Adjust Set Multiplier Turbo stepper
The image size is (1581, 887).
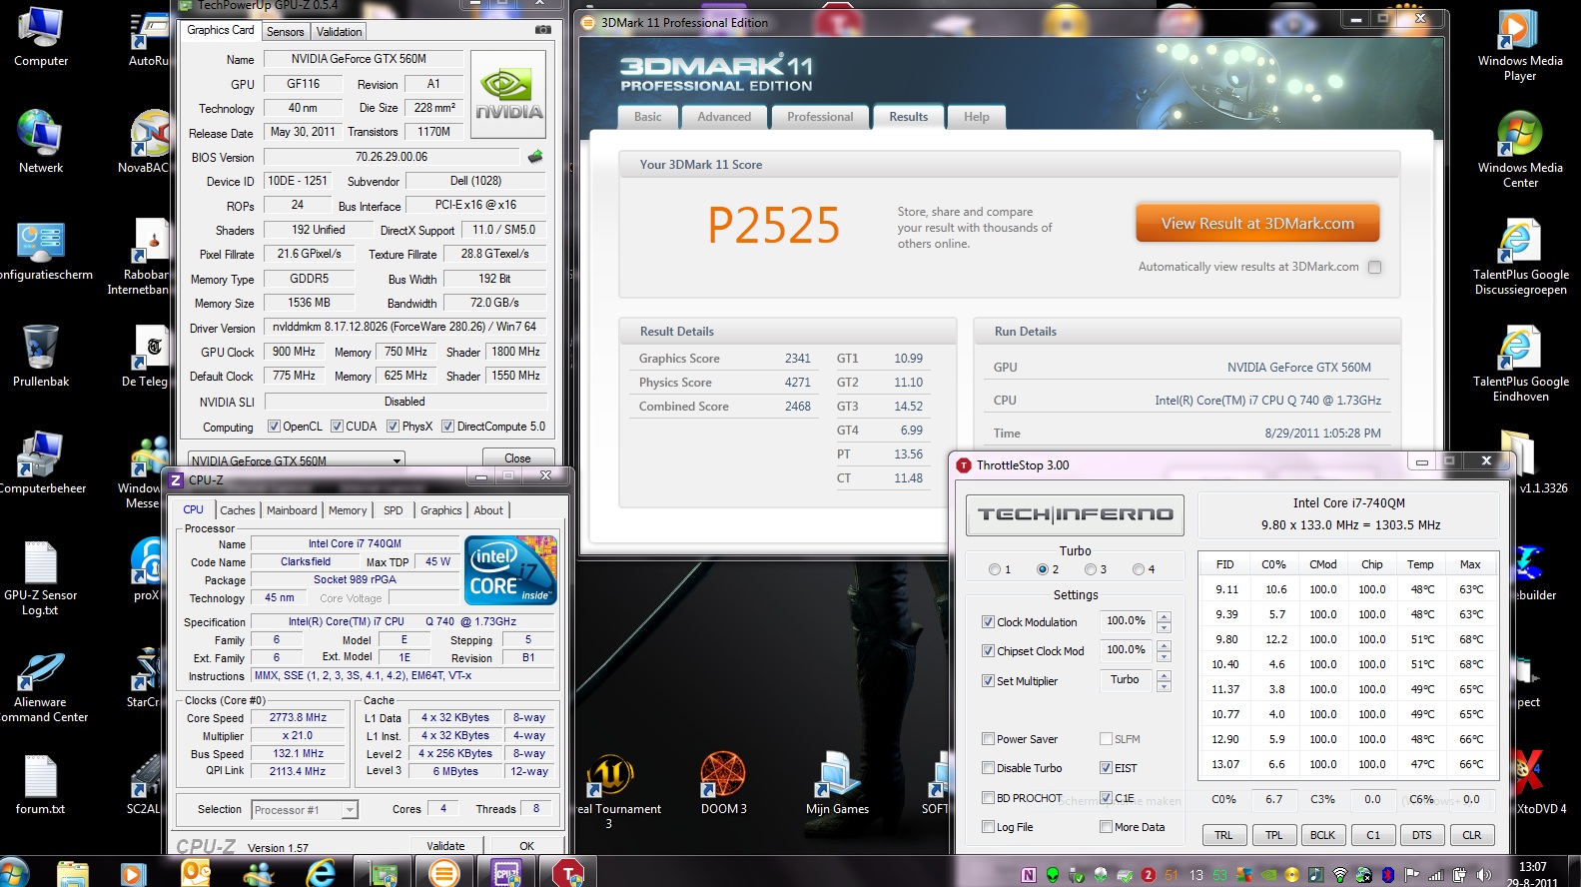coord(1164,680)
